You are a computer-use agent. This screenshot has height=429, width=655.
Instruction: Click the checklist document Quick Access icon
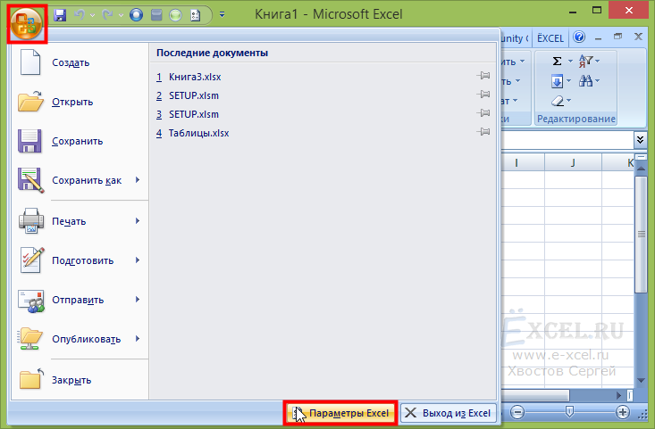pyautogui.click(x=195, y=15)
